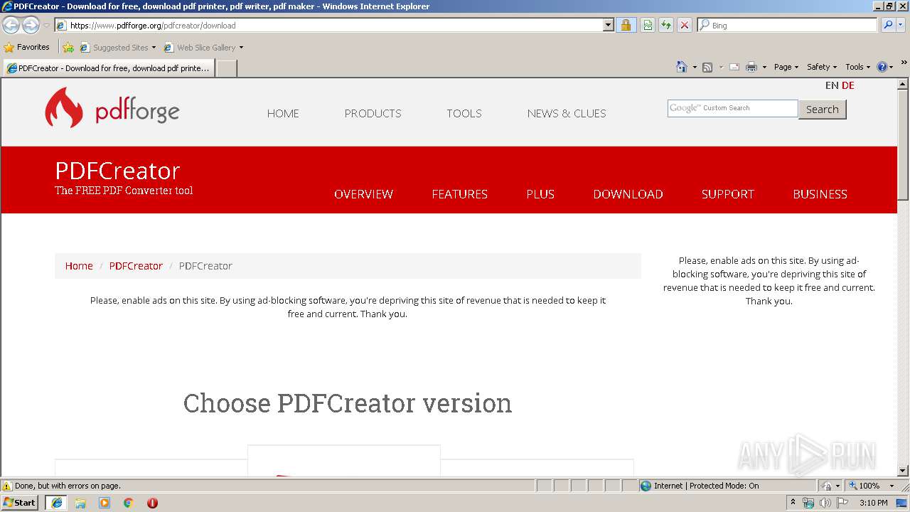Image resolution: width=910 pixels, height=512 pixels.
Task: Open Windows Explorer folder in taskbar
Action: (x=80, y=503)
